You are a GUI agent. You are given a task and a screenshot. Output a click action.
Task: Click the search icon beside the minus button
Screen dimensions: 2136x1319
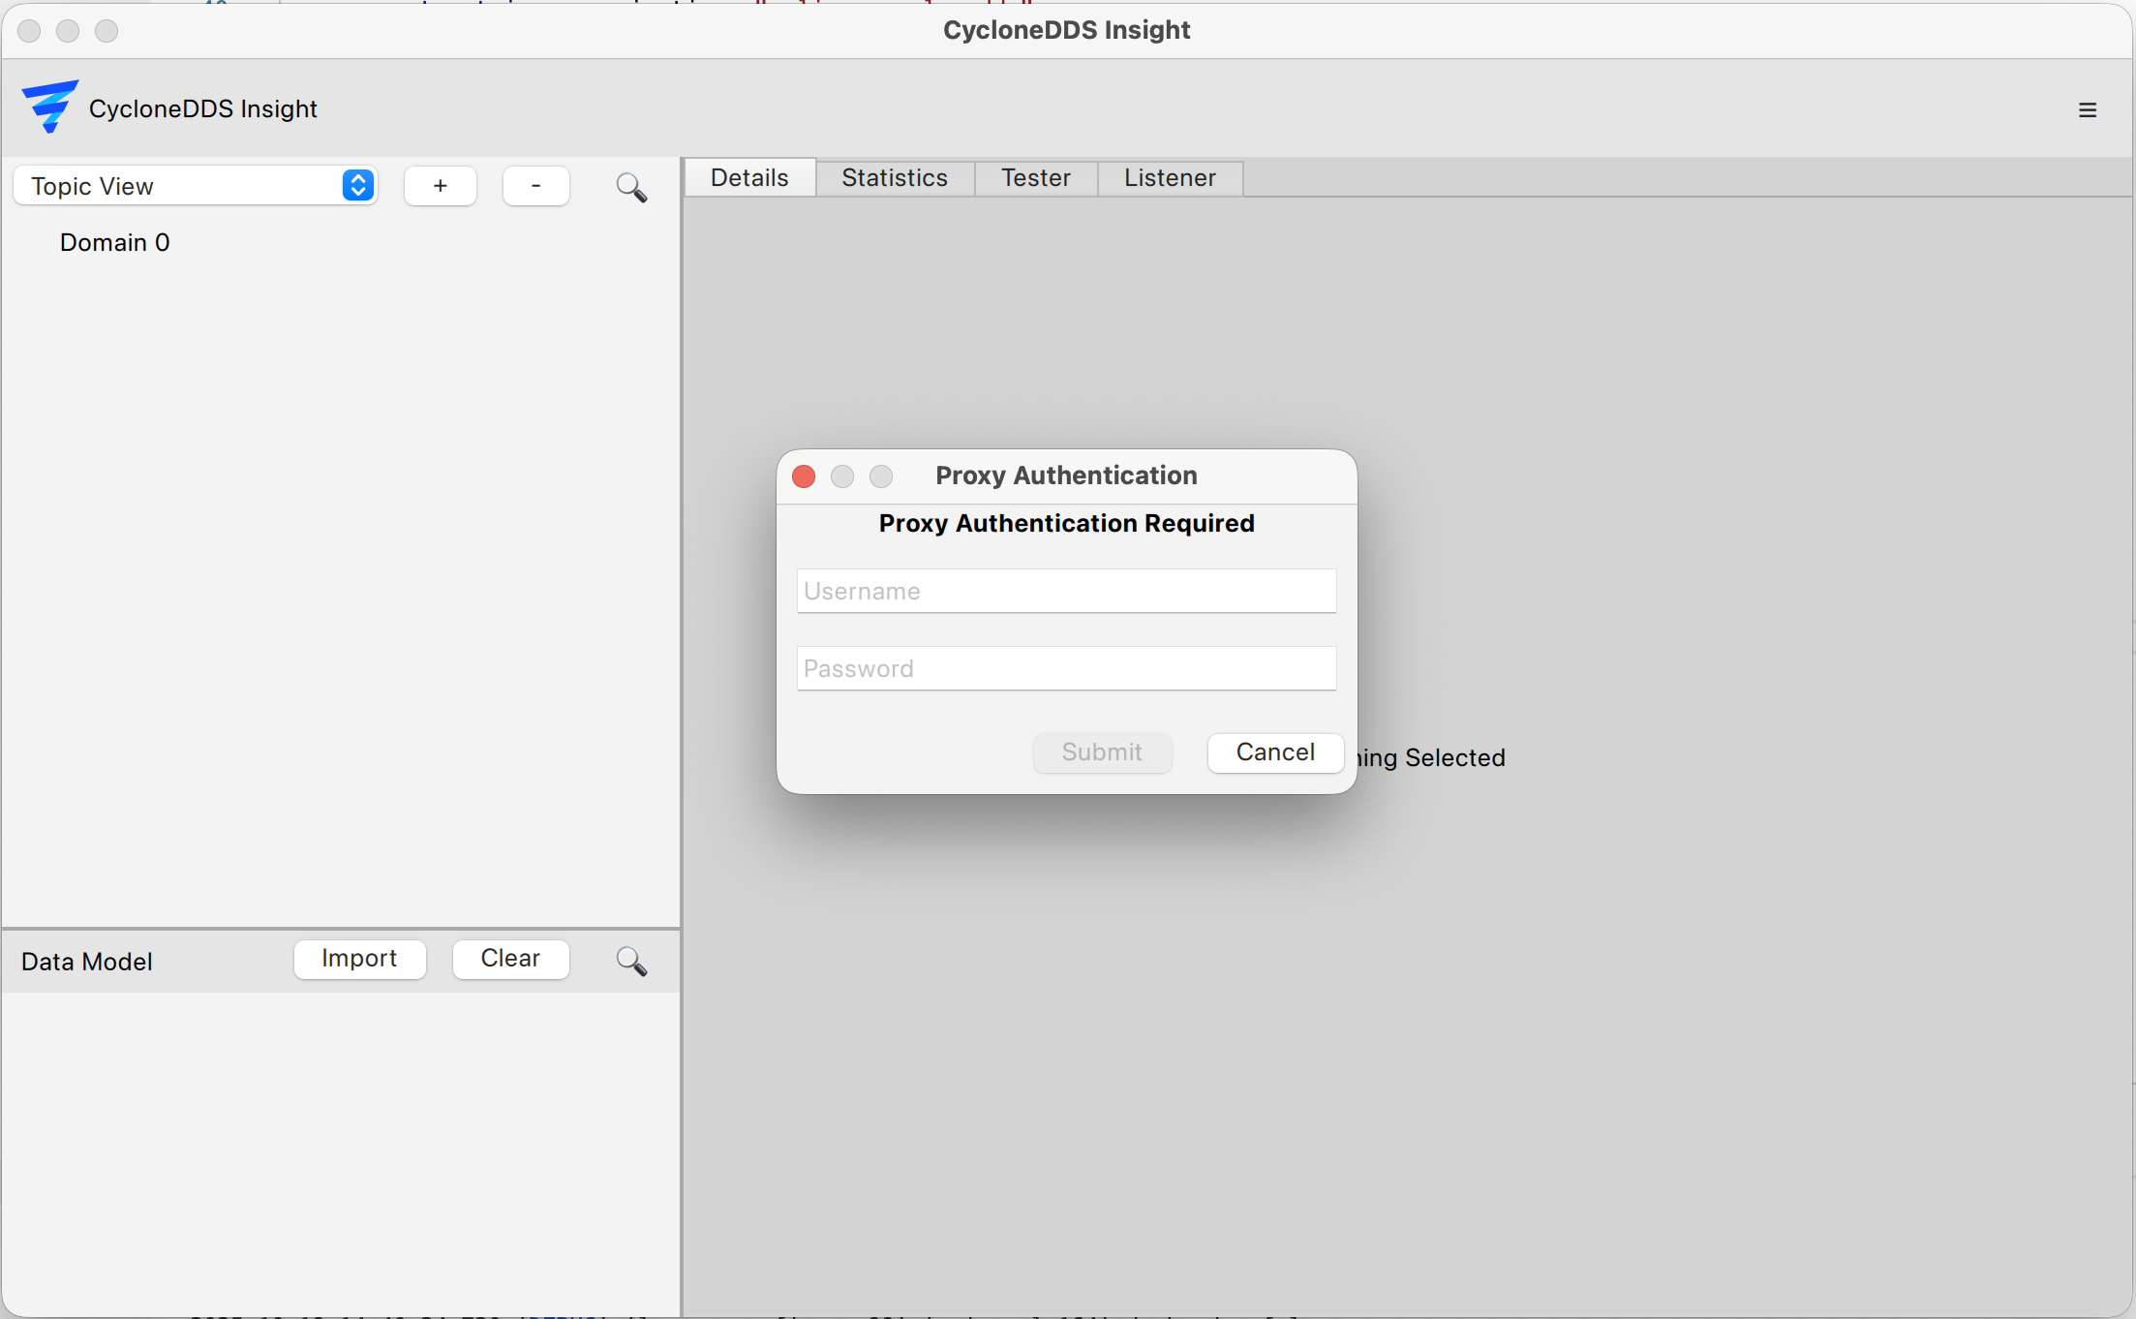click(631, 187)
